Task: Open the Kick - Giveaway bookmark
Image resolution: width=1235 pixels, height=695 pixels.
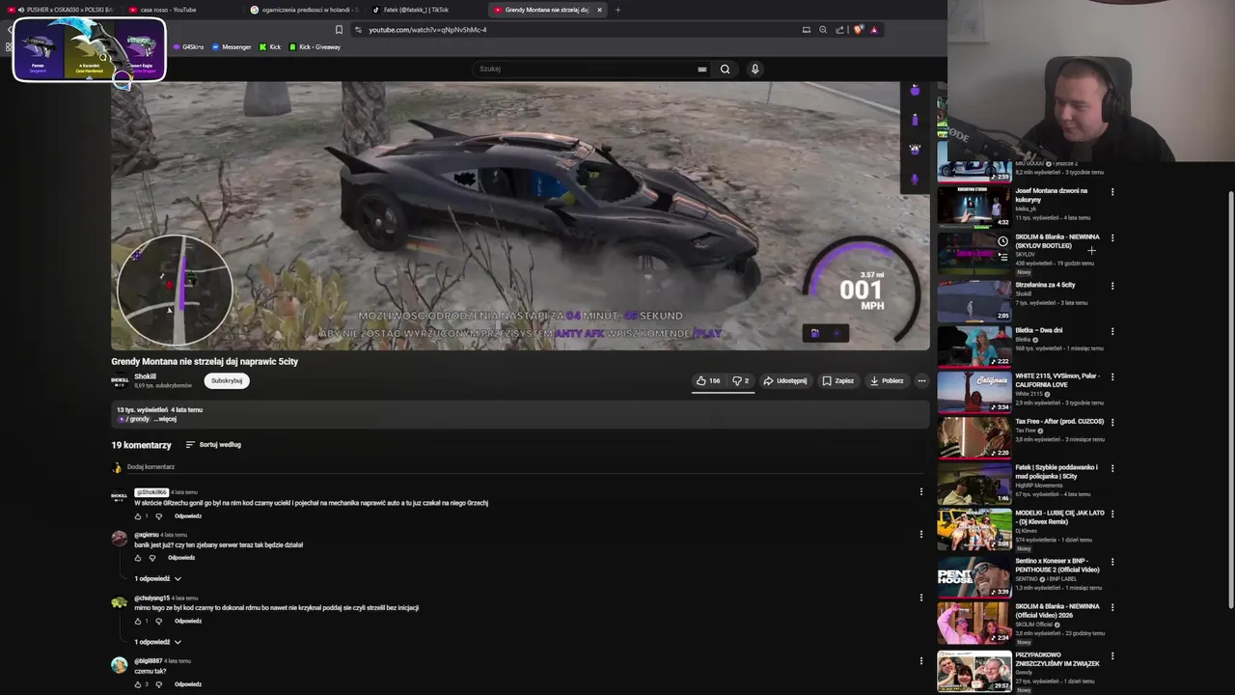Action: click(314, 46)
